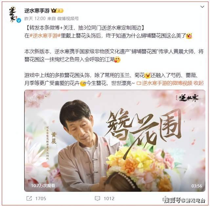This screenshot has width=210, height=206.
Task: Open the #逆水寒手游# hashtag link
Action: click(x=45, y=36)
